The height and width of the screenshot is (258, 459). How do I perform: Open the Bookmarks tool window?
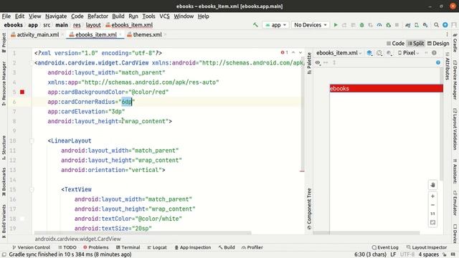tap(4, 181)
